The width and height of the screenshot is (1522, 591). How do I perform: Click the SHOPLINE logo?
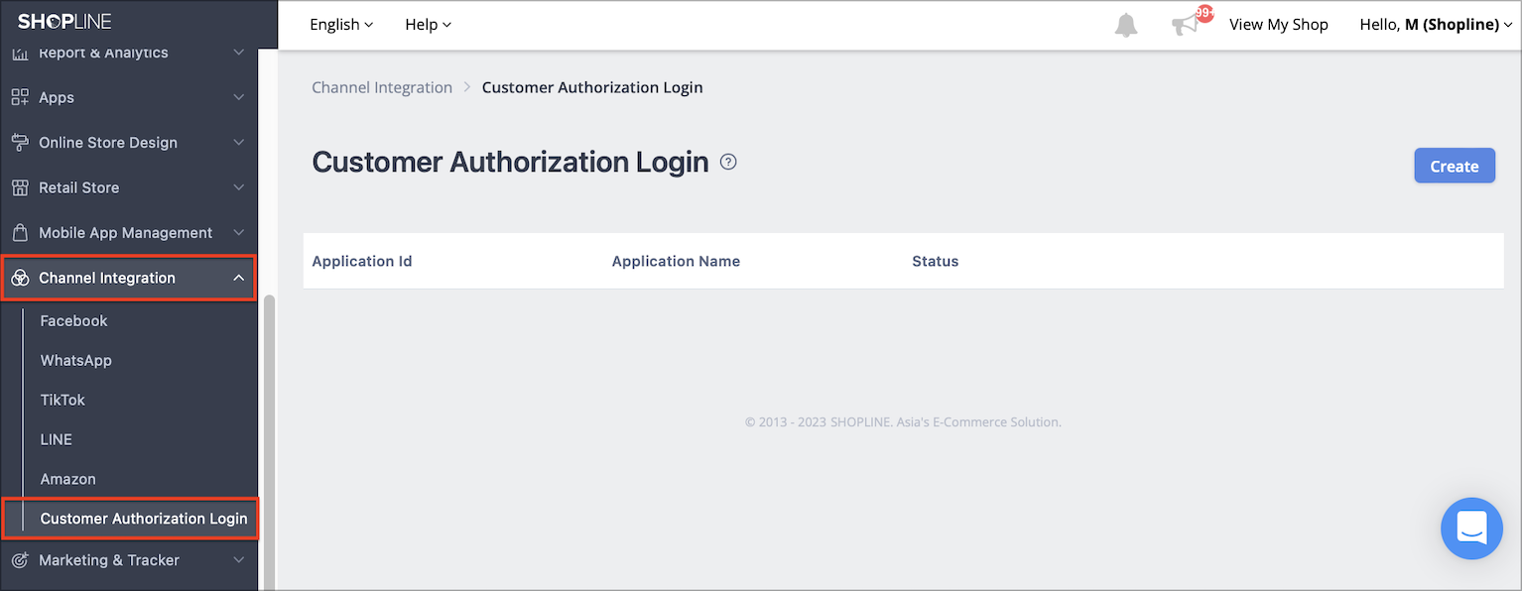pos(63,20)
